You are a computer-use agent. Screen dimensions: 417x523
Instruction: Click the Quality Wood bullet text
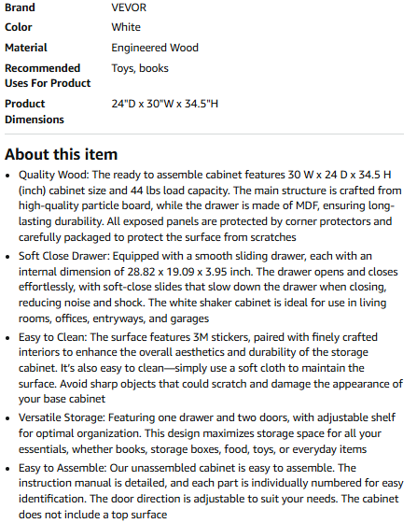211,205
